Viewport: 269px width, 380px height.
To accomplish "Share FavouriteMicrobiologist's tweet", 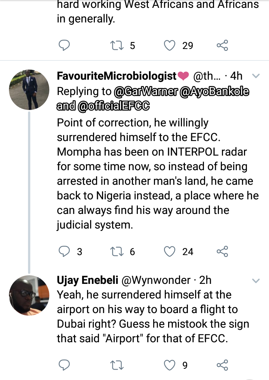I will coord(222,252).
